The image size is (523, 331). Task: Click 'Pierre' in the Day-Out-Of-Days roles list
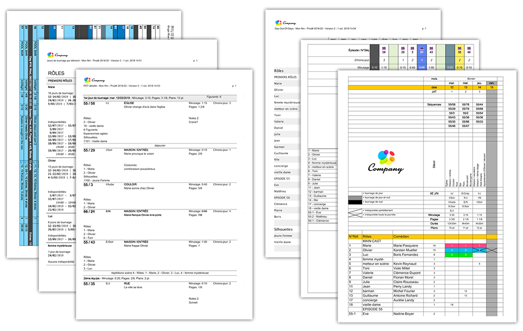(278, 210)
